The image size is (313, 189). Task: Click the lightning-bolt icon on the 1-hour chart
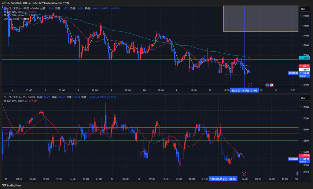[250, 85]
